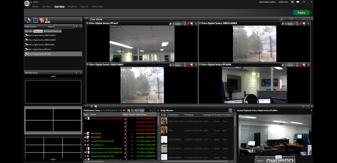This screenshot has width=337, height=163.
Task: Expand the dropdown arrow beside Alpha
Action: 311,12
